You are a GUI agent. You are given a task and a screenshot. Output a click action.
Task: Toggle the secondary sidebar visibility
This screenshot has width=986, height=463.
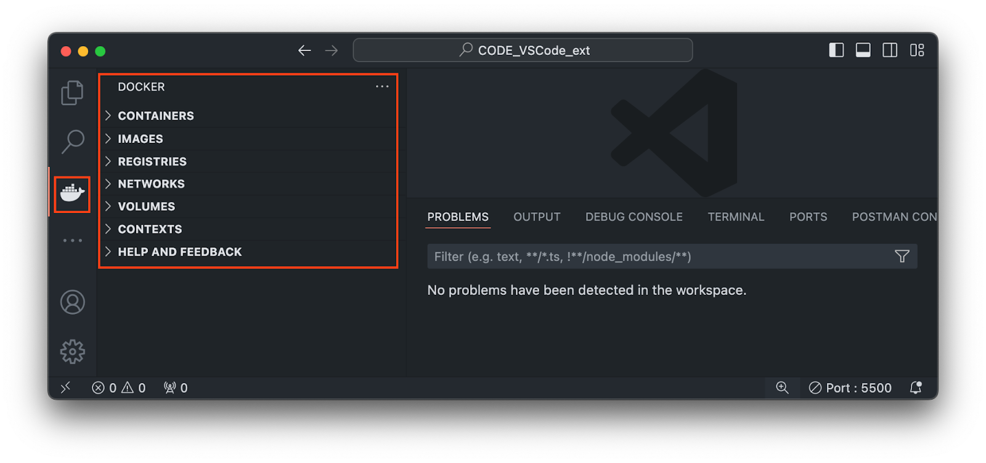[890, 50]
